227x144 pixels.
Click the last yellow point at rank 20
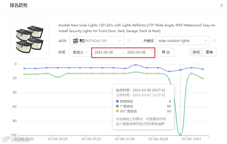tap(203, 78)
